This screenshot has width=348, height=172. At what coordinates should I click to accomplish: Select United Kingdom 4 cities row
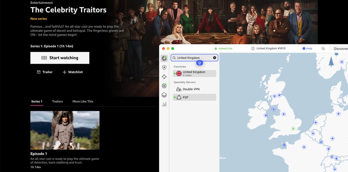(x=194, y=73)
